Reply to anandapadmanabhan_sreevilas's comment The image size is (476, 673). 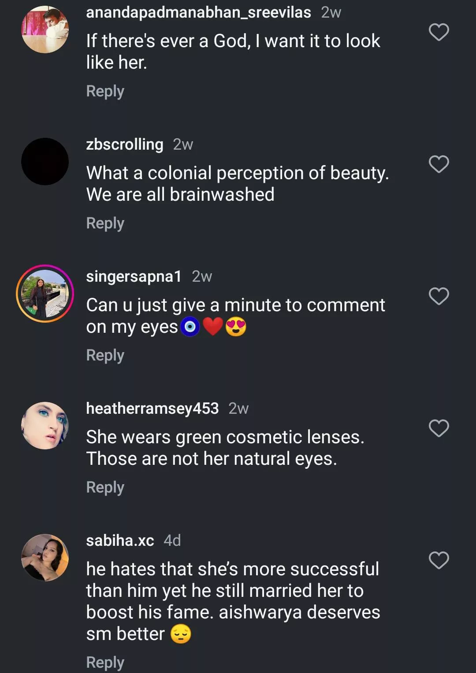click(x=105, y=91)
